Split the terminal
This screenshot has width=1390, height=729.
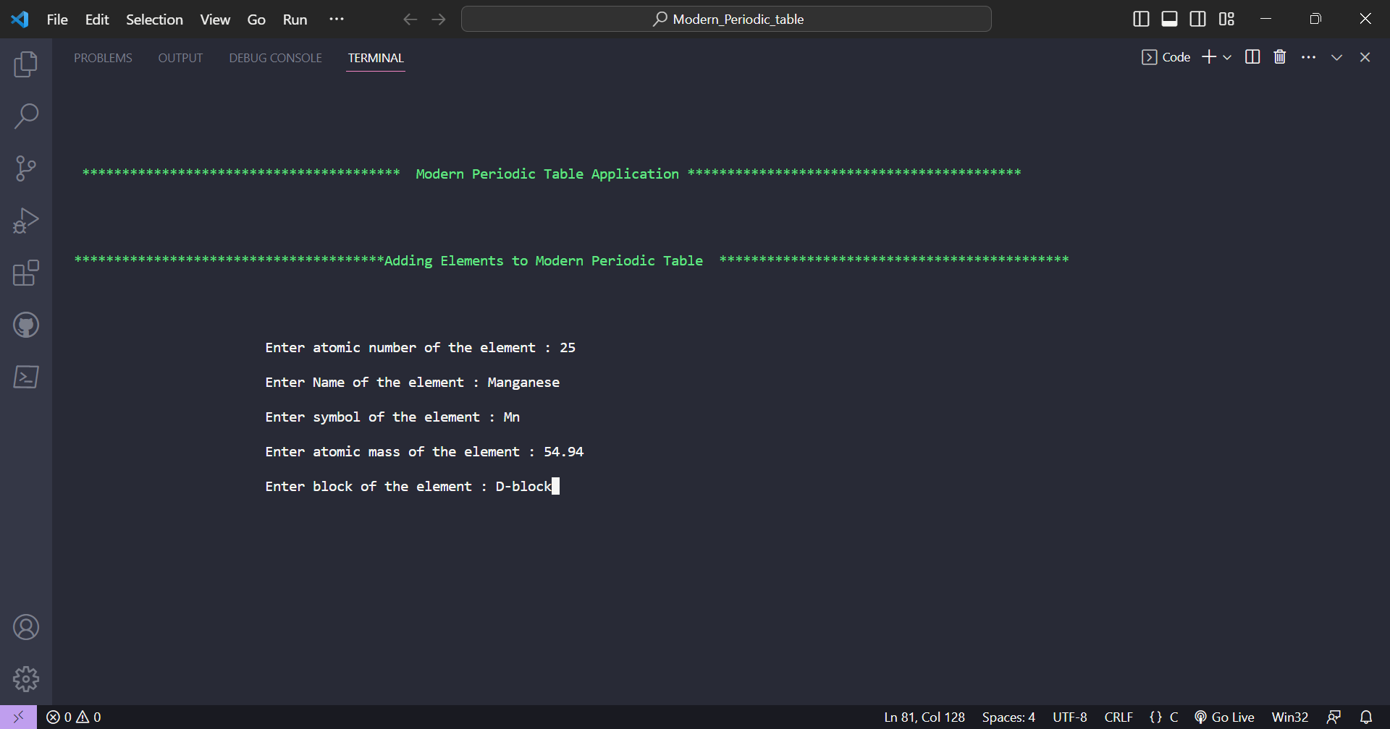coord(1252,56)
